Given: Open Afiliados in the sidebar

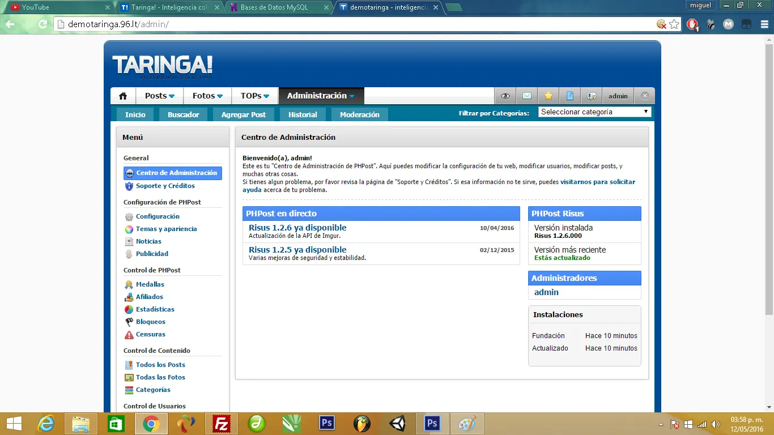Looking at the screenshot, I should pos(150,297).
